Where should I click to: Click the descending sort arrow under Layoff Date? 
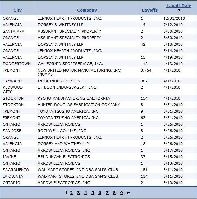click(x=179, y=10)
